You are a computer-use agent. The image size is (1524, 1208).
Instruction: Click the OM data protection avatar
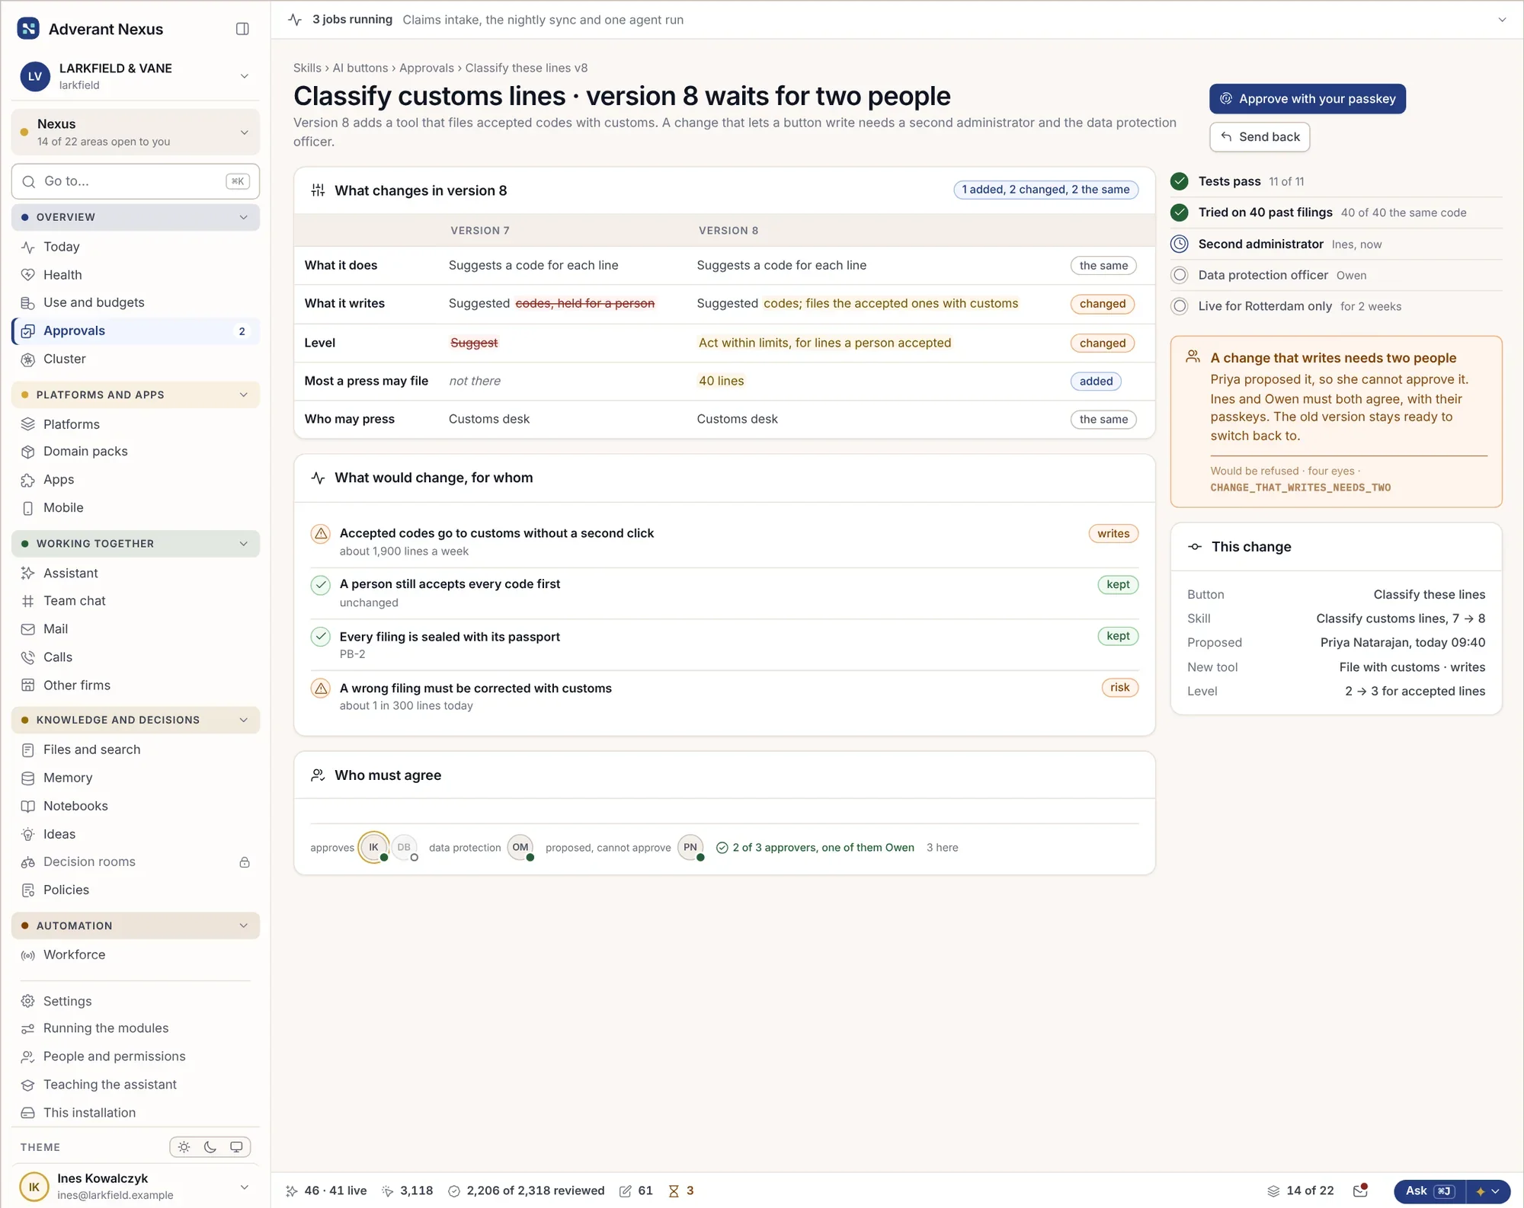(x=520, y=847)
